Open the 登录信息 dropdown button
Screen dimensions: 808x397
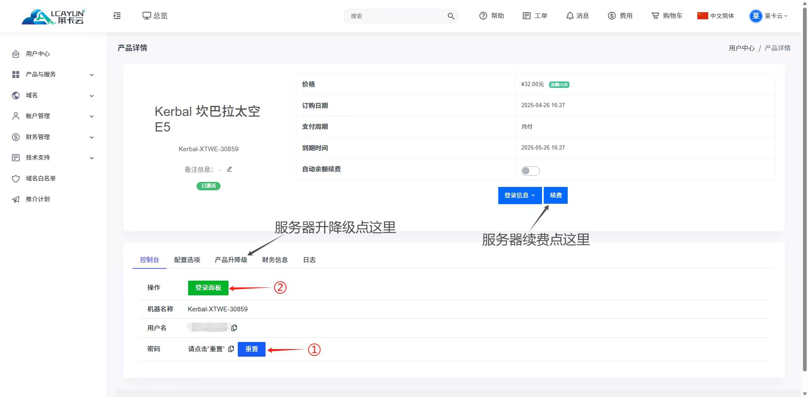(x=520, y=195)
